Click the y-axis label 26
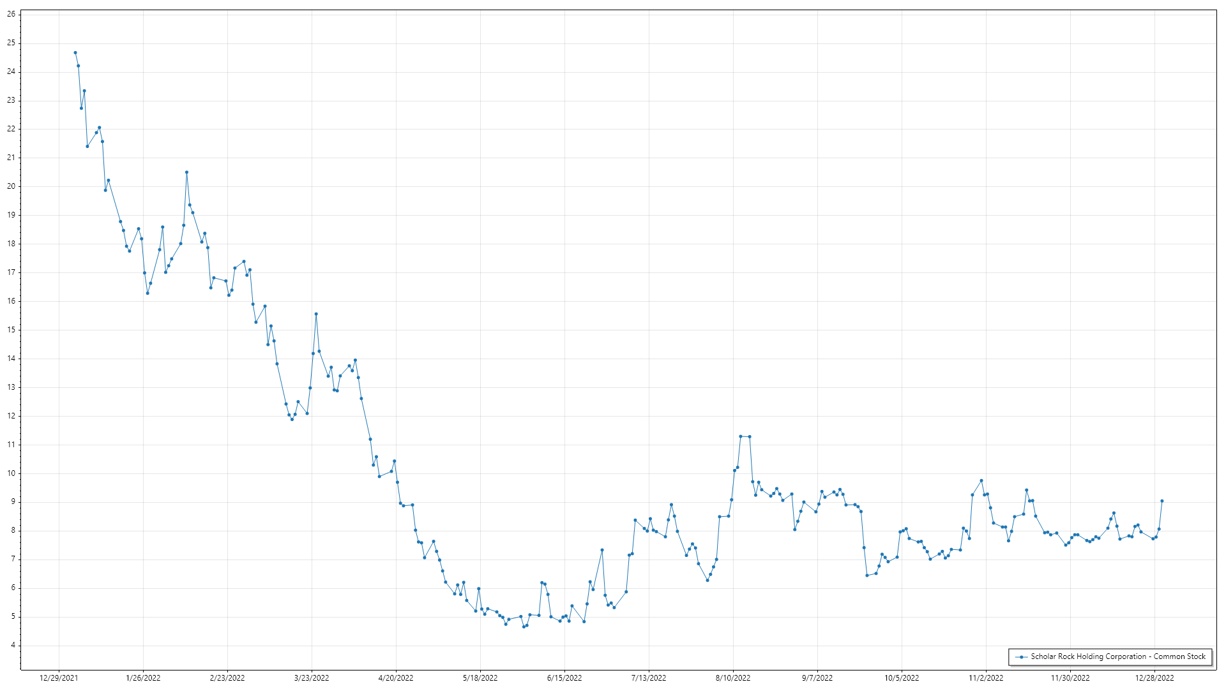Viewport: 1226px width, 689px height. point(11,14)
